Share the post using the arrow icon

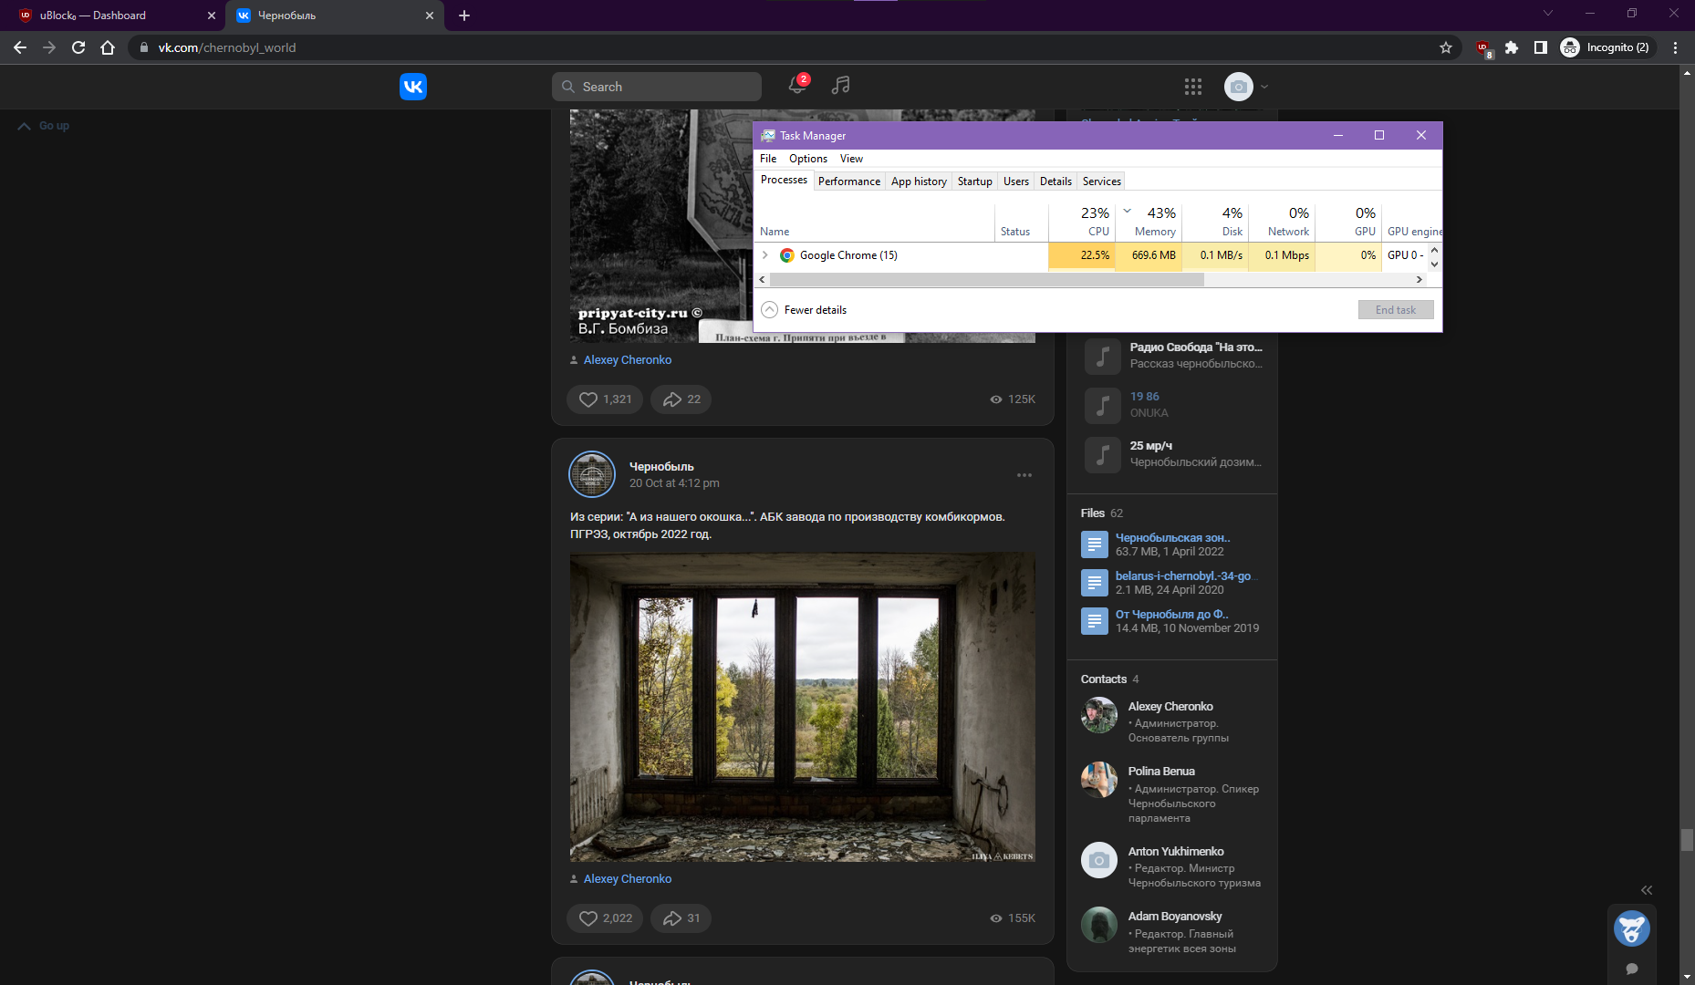(674, 918)
